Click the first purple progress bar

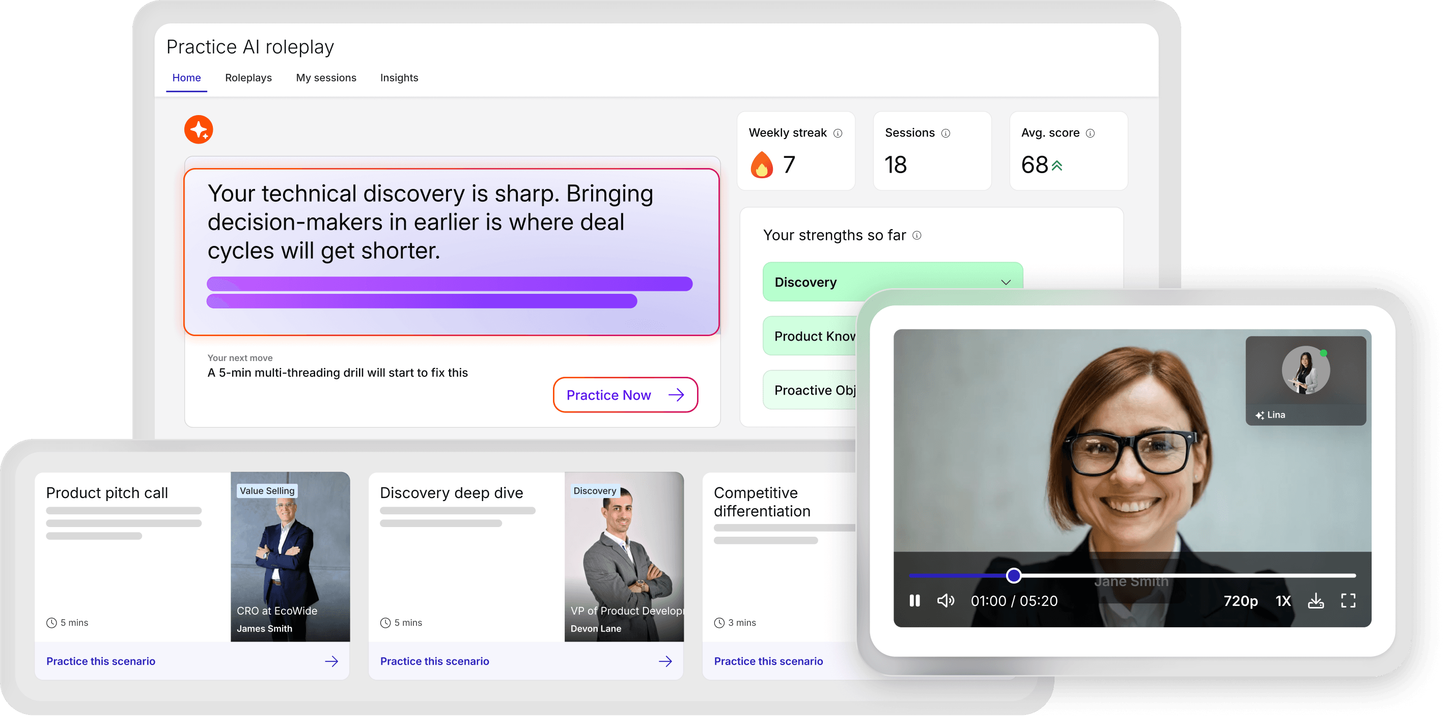[x=450, y=284]
